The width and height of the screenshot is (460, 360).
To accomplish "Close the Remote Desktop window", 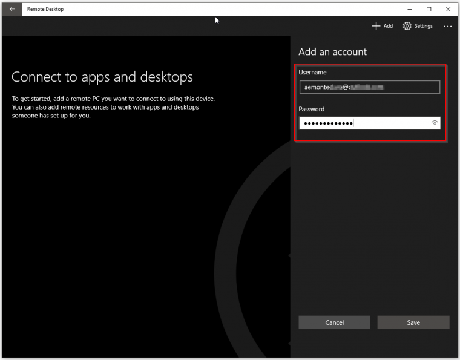I will tap(448, 10).
